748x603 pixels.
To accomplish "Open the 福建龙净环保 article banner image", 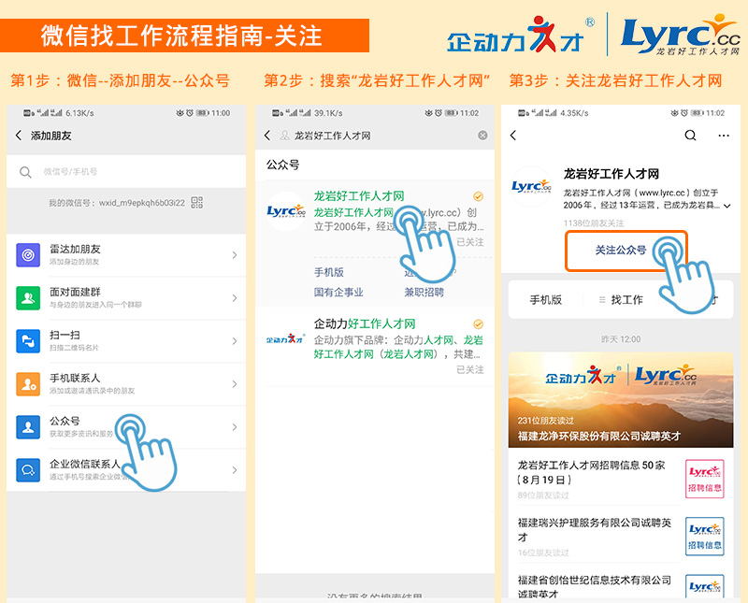I will [620, 399].
